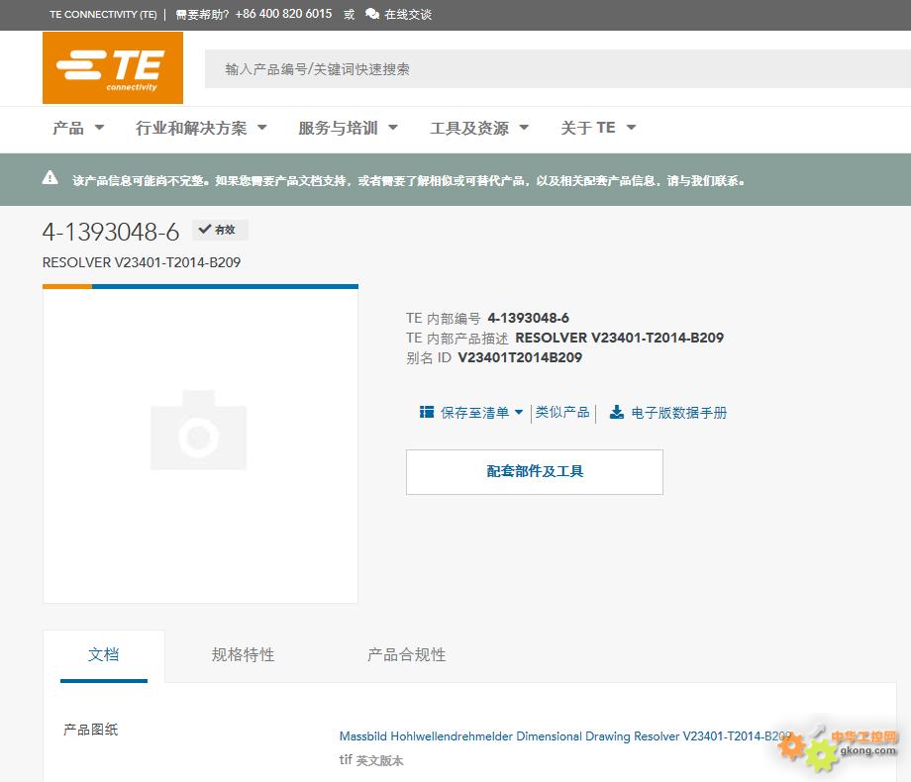Switch to the 产品合规性 tab

(x=407, y=654)
